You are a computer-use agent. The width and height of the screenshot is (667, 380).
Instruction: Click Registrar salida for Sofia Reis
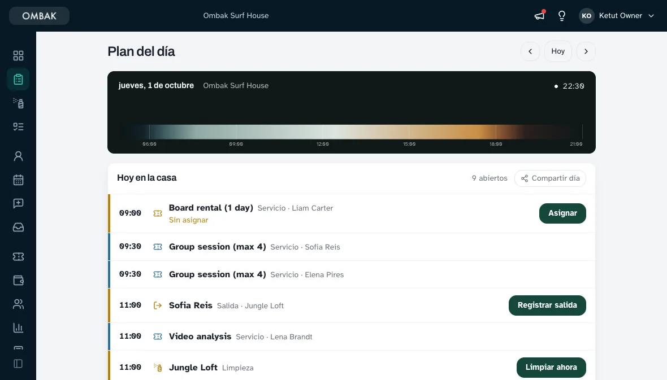coord(547,305)
